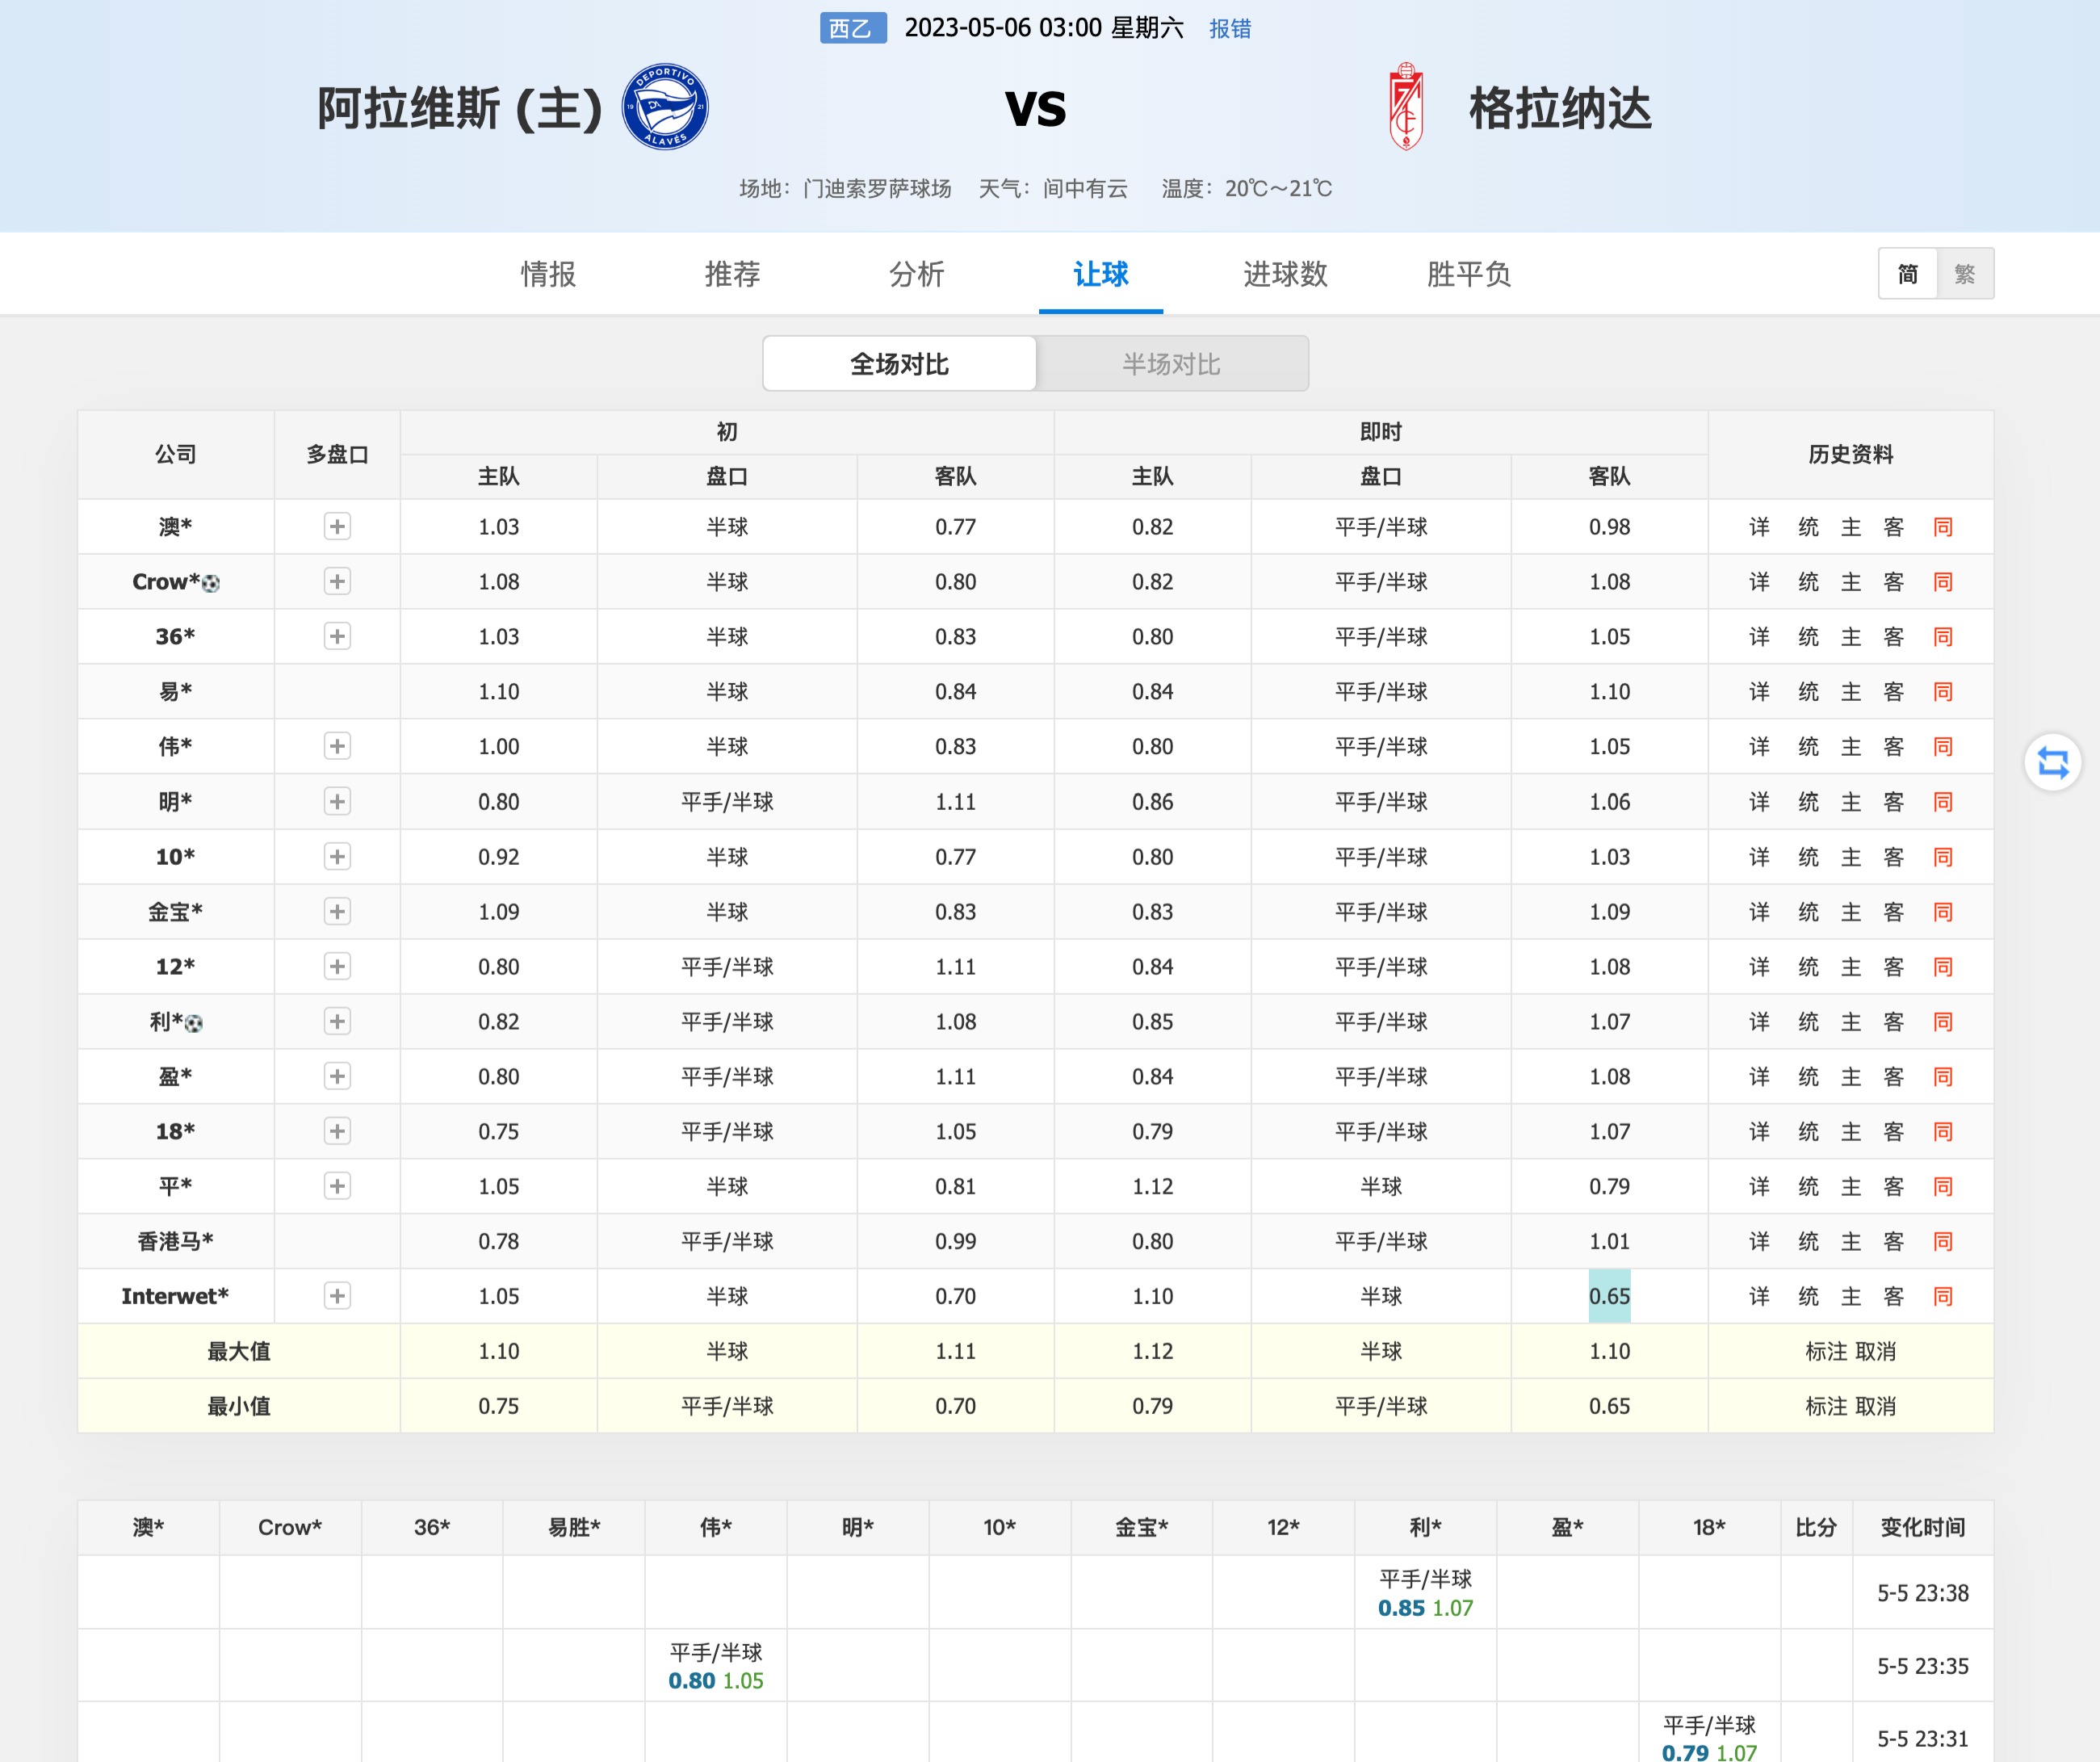Screen dimensions: 2100x1762
Task: Expand multi-handicap plus for 12* row
Action: click(337, 967)
